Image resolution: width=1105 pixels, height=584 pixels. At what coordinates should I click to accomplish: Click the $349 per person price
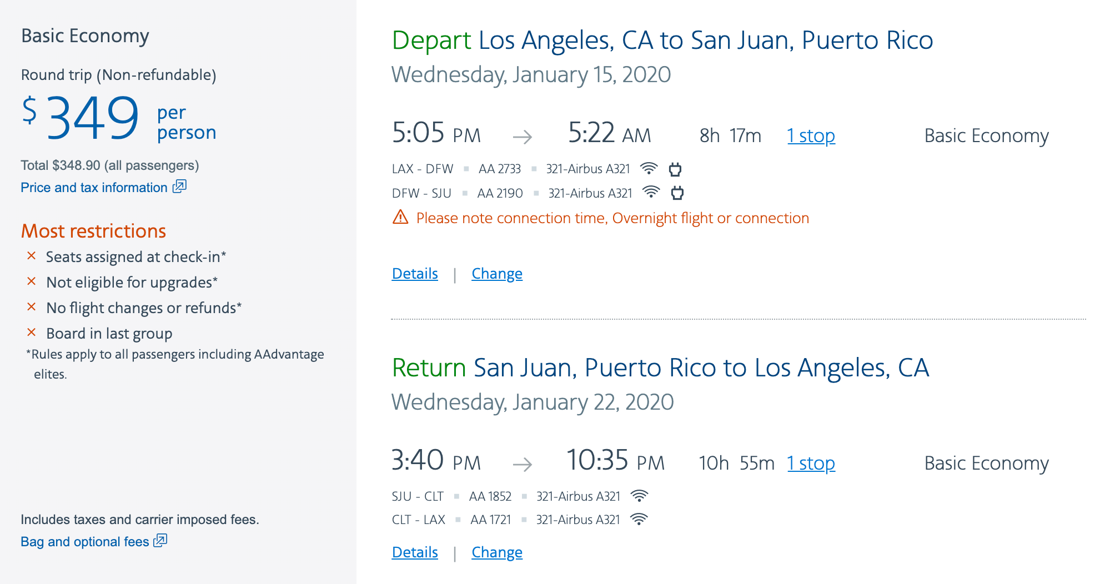coord(92,118)
